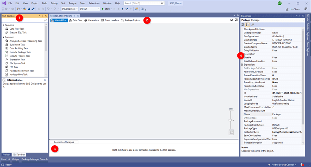Open the open-documents list dropdown arrow

[x=234, y=16]
